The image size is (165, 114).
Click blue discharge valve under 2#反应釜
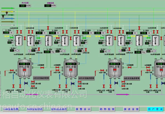coord(73,84)
